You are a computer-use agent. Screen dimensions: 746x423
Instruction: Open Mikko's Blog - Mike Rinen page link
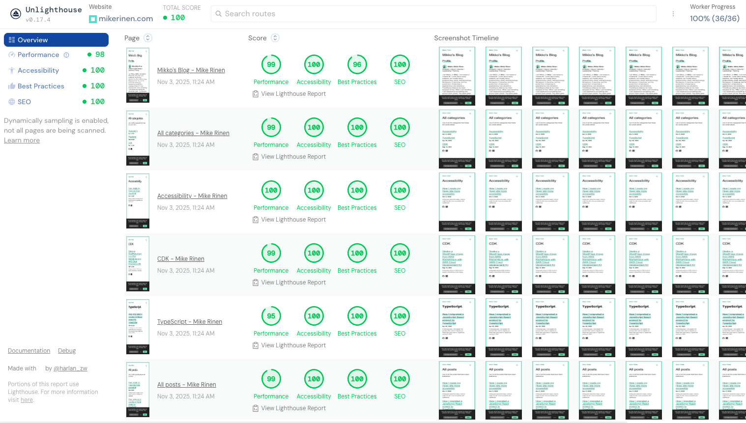(x=191, y=70)
